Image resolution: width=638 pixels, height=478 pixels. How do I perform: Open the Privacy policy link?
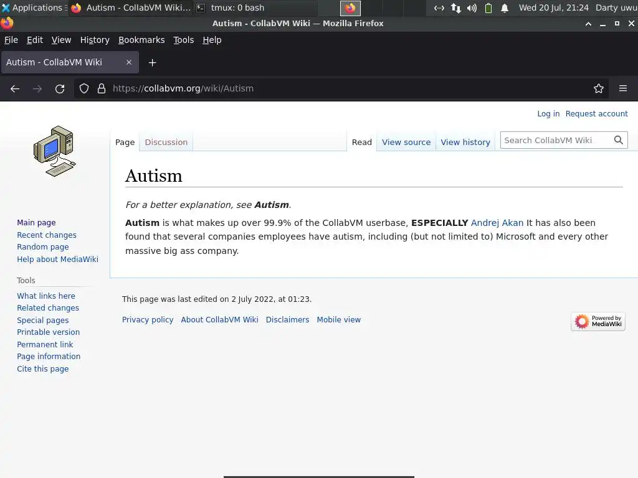pos(148,319)
